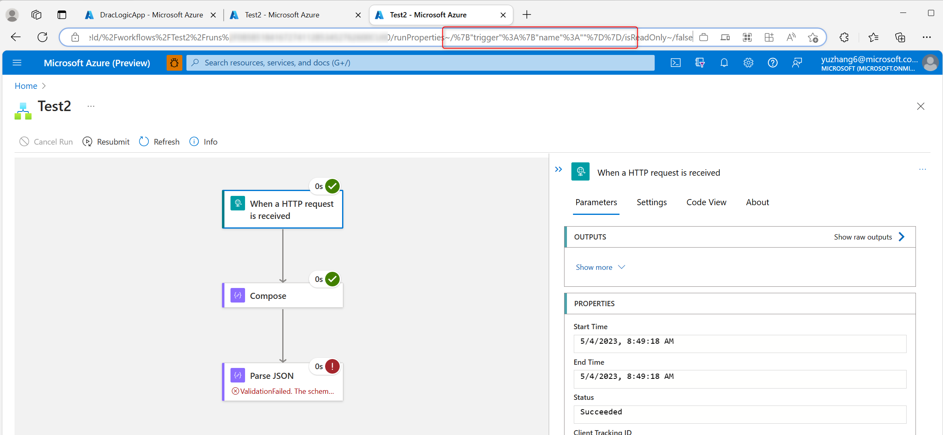Switch to the Settings tab
The image size is (943, 435).
point(651,202)
